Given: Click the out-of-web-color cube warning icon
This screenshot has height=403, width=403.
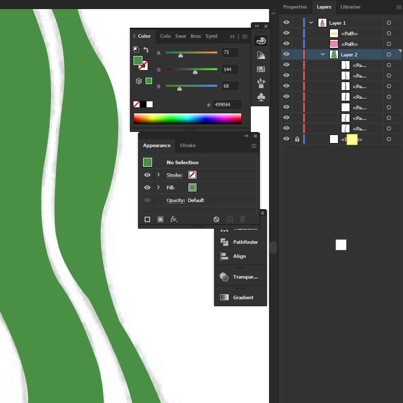Looking at the screenshot, I should pyautogui.click(x=139, y=81).
